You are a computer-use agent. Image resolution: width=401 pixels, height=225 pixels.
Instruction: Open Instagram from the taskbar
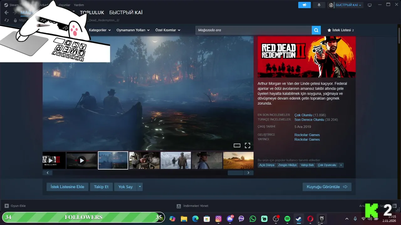pyautogui.click(x=218, y=219)
